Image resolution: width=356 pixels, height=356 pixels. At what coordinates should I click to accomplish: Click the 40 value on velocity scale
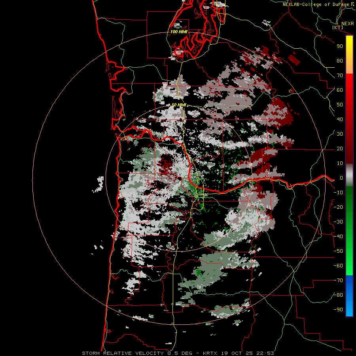tap(340, 119)
